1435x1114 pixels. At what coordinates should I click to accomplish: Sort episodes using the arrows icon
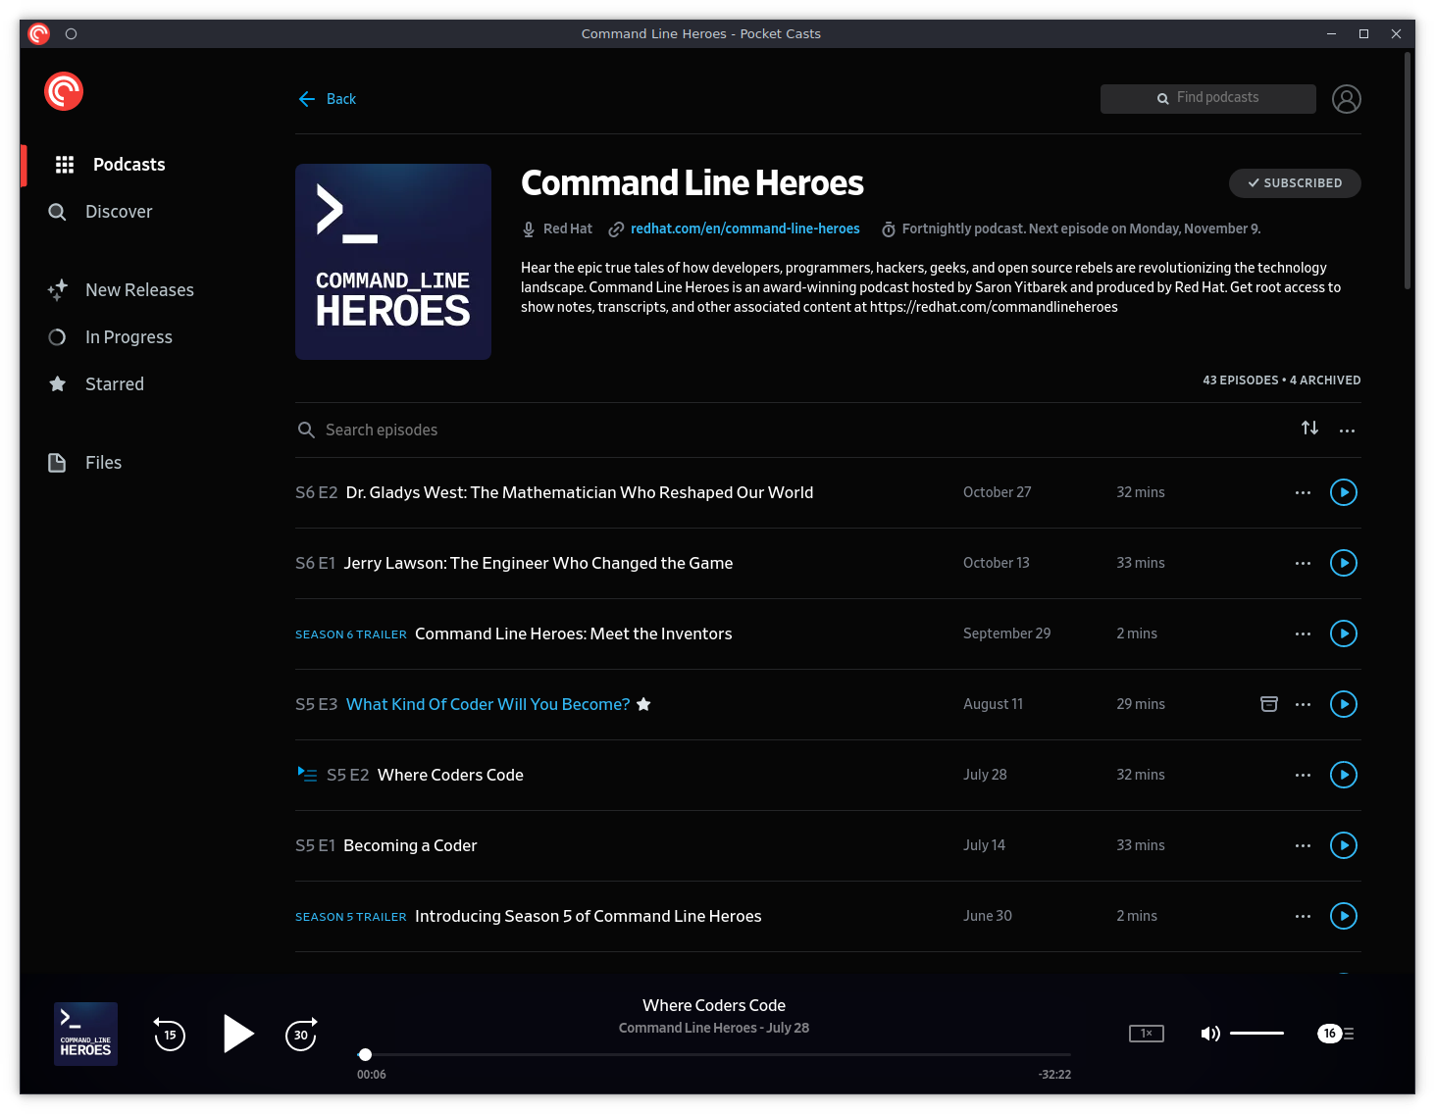click(1309, 429)
